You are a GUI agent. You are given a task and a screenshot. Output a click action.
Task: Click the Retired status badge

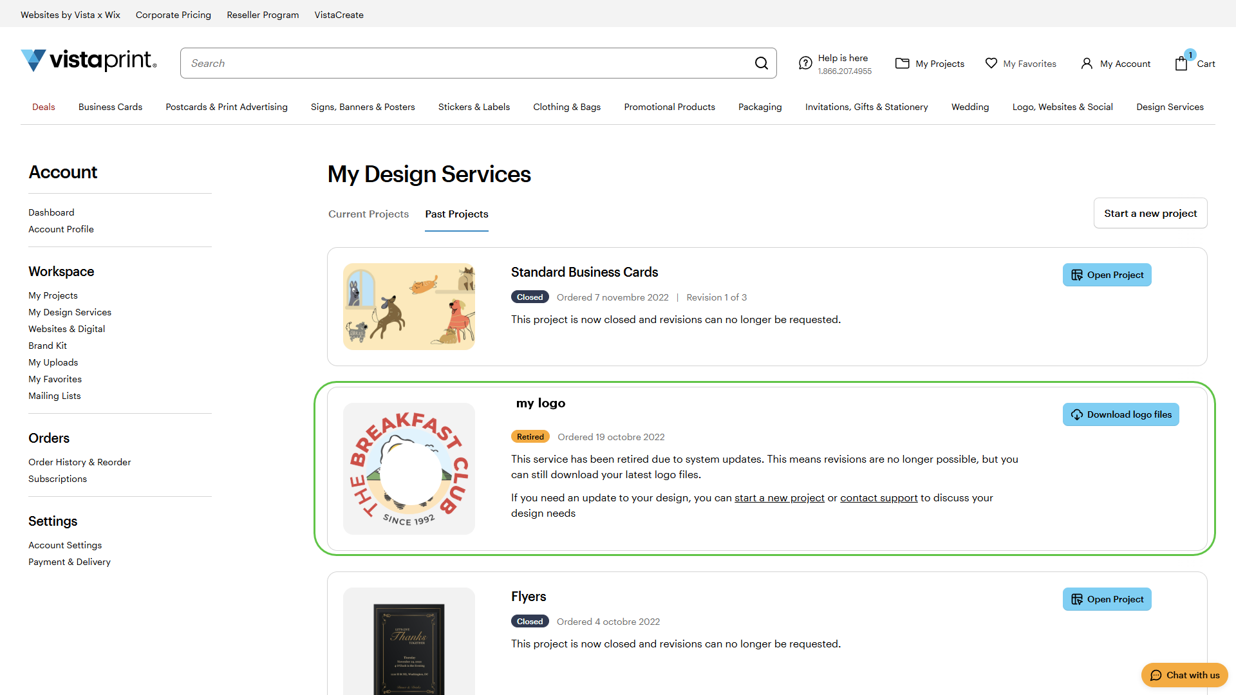[x=530, y=436]
